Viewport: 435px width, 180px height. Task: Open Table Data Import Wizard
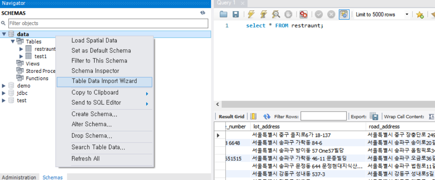(104, 82)
